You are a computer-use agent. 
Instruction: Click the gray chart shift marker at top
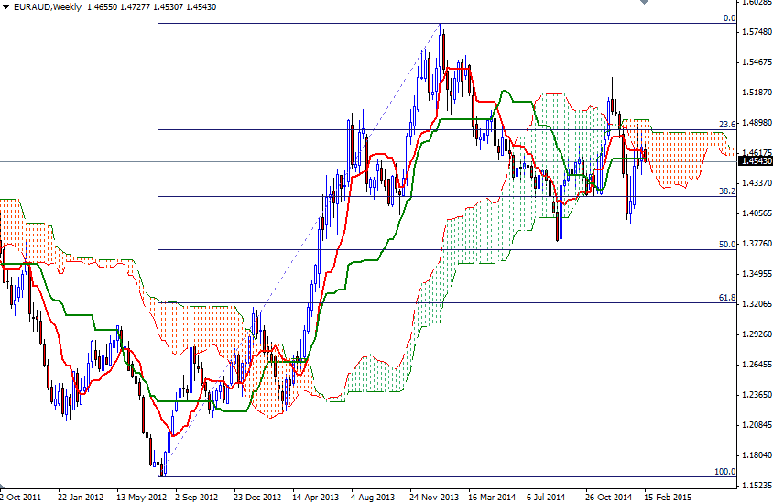[x=645, y=2]
